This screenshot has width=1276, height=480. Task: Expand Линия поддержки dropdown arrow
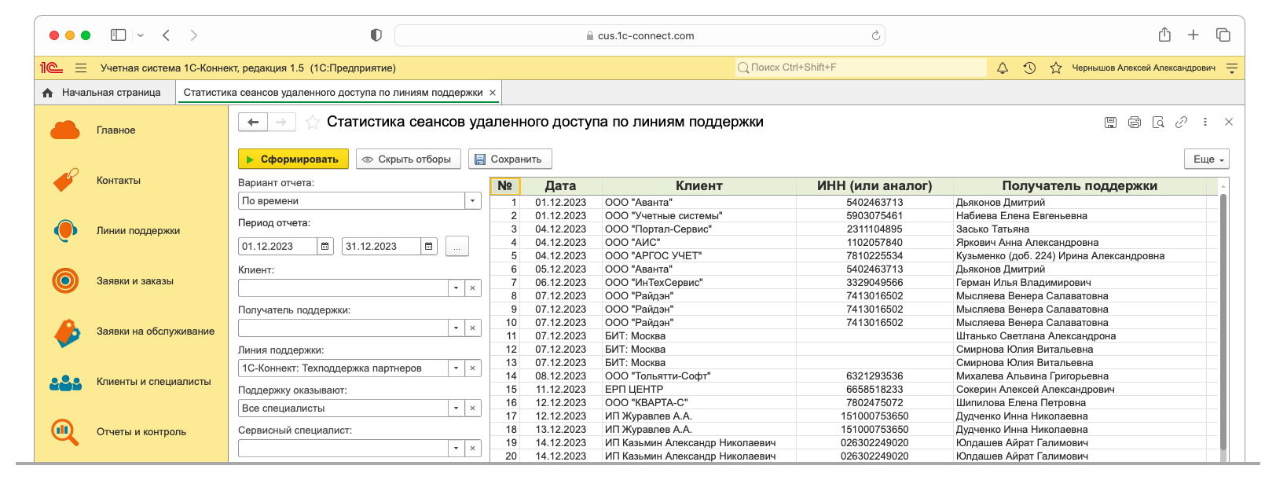pyautogui.click(x=456, y=368)
